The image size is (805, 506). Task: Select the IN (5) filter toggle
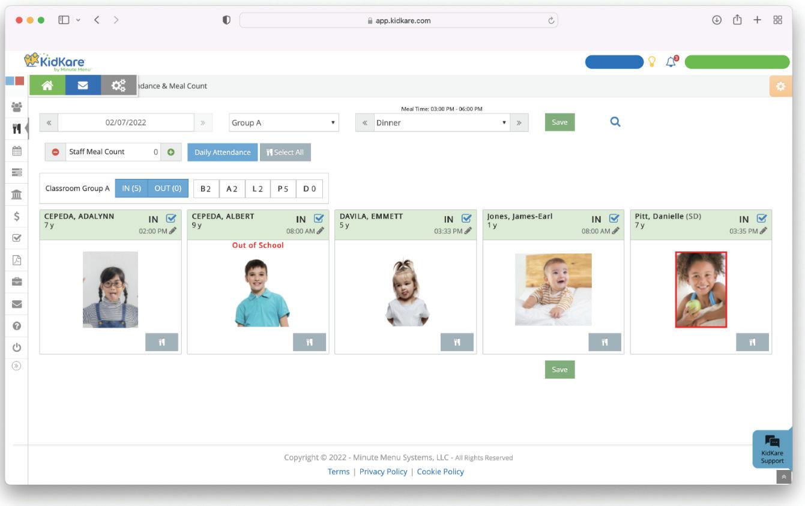click(131, 188)
